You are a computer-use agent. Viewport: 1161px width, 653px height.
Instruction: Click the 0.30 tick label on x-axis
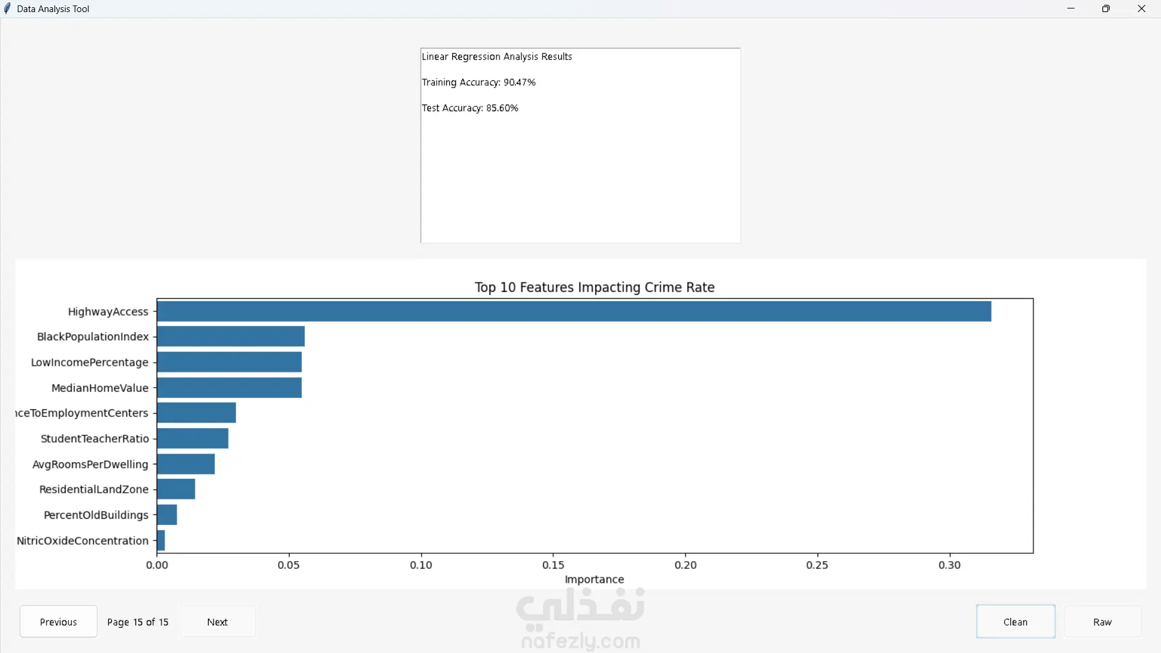(949, 565)
